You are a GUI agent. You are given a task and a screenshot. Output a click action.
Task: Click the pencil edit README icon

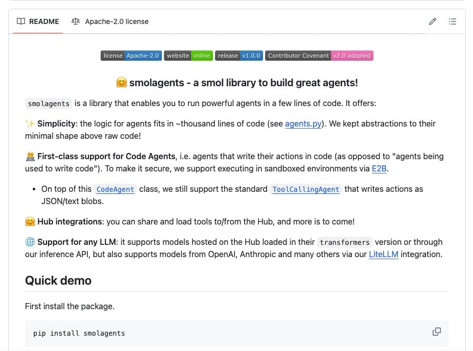(x=433, y=21)
